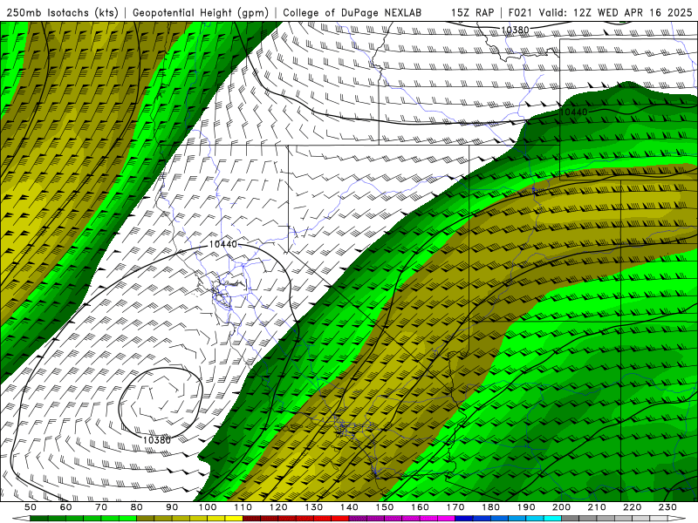Click the 10440 label inside the green jet area
The image size is (698, 523).
click(x=574, y=112)
